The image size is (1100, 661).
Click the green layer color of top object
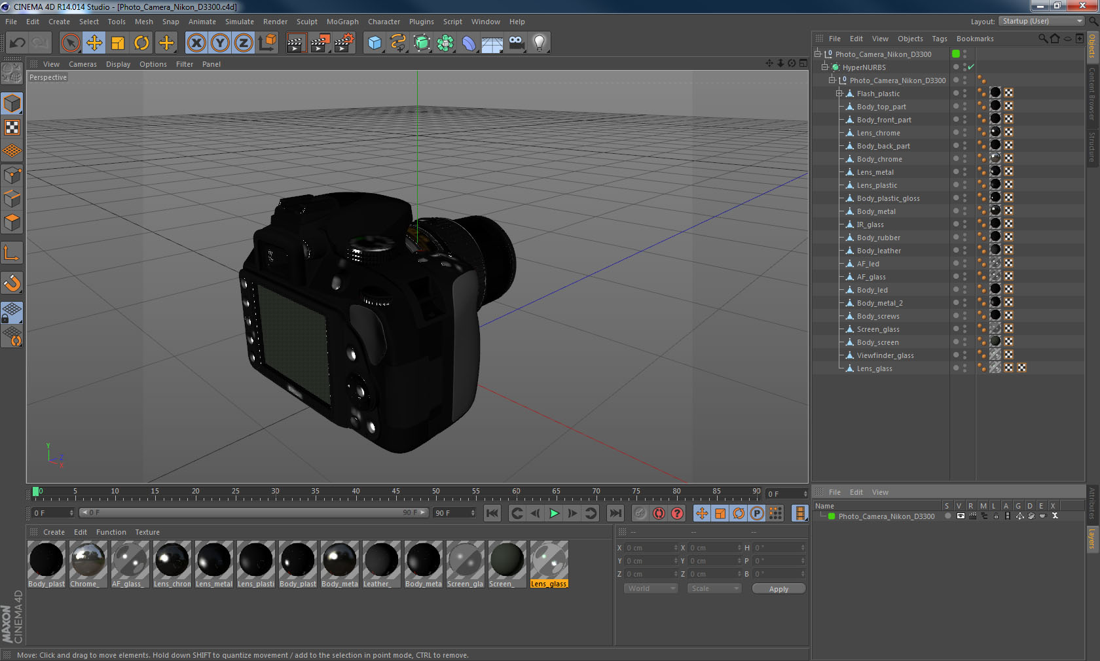click(x=956, y=54)
